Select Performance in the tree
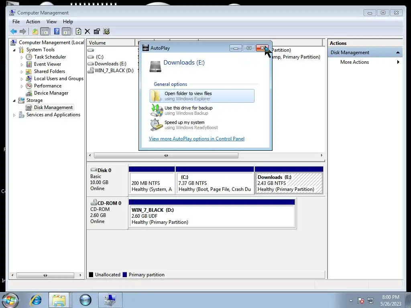This screenshot has width=411, height=308. [x=48, y=86]
